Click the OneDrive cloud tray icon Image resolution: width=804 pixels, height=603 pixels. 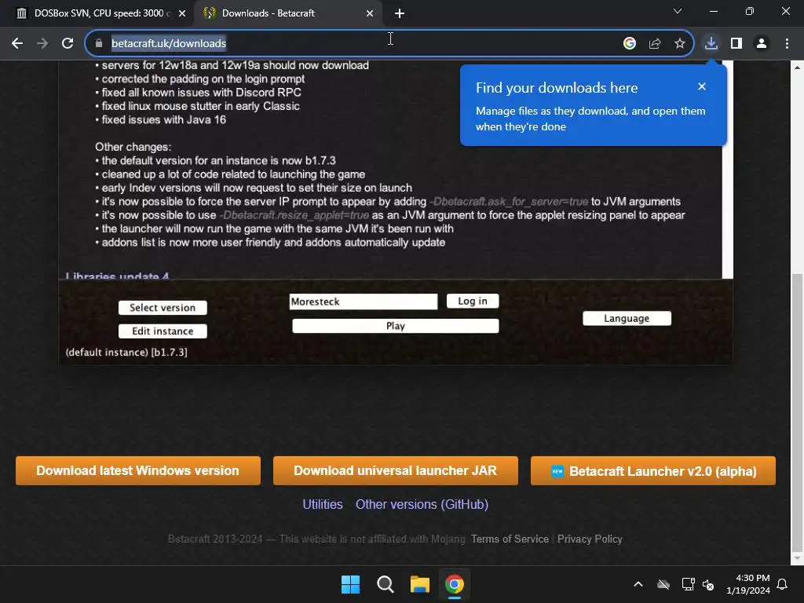(663, 584)
